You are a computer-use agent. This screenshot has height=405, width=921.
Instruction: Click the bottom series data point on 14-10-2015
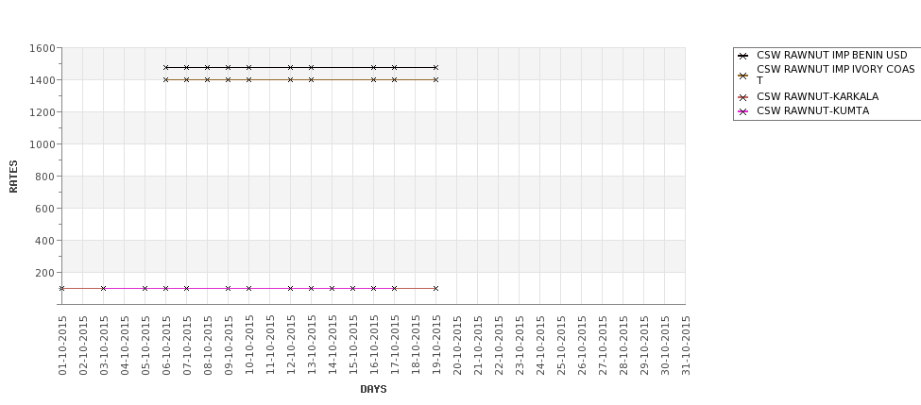332,288
